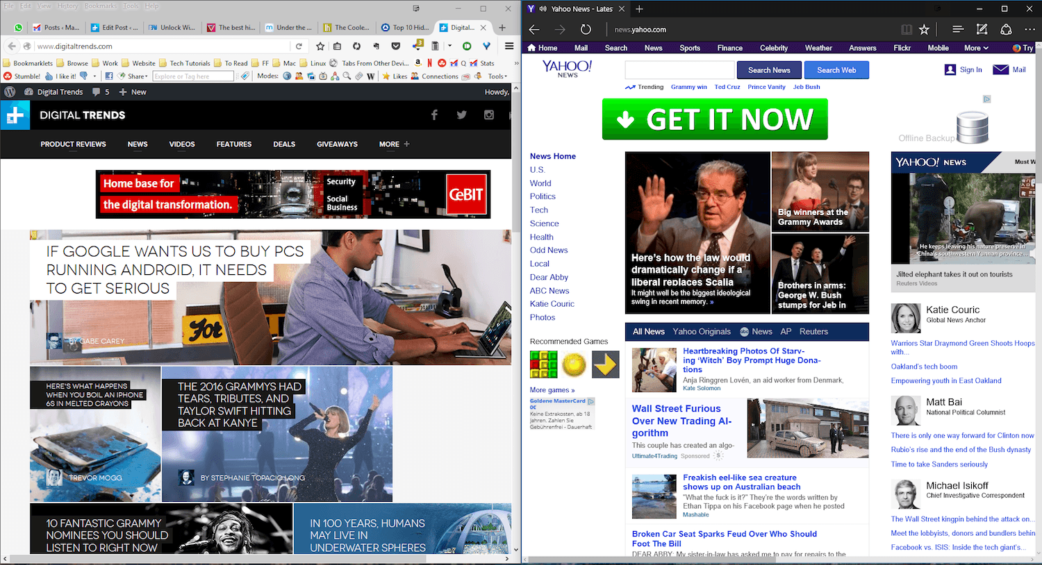Viewport: 1042px width, 565px height.
Task: Open Firefox History menu
Action: tap(67, 6)
